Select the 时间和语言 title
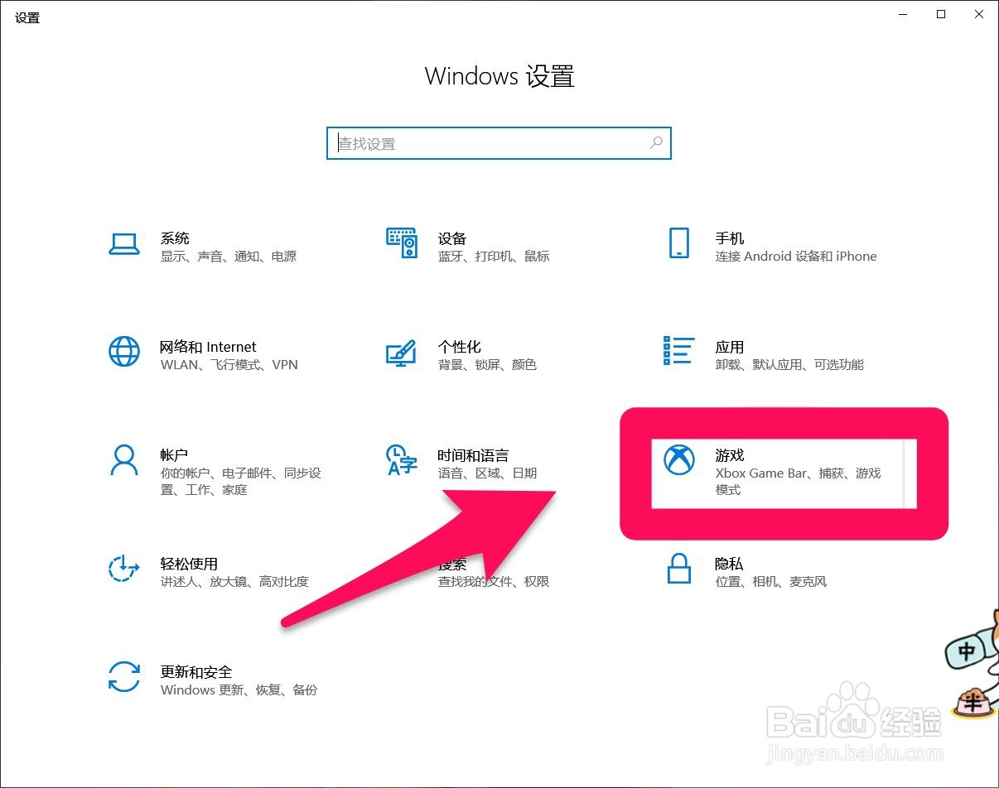 coord(473,455)
